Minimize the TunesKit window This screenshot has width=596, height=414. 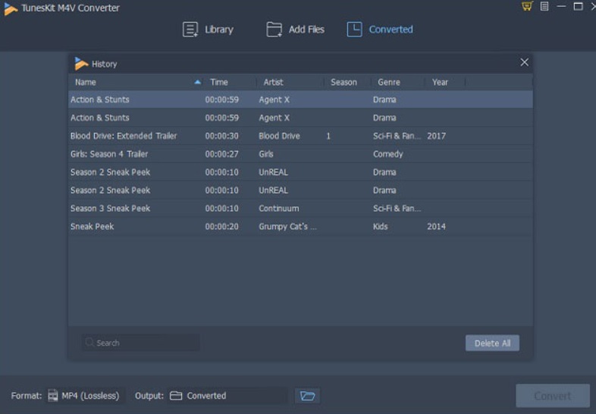tap(561, 6)
